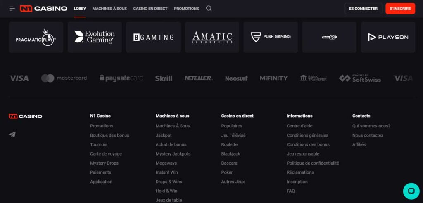Screen dimensions: 423x203
Task: Open Jeu Télévisé link
Action: (x=233, y=135)
